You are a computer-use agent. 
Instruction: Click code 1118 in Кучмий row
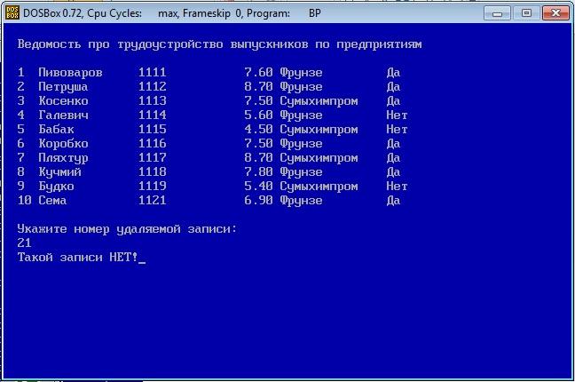153,172
